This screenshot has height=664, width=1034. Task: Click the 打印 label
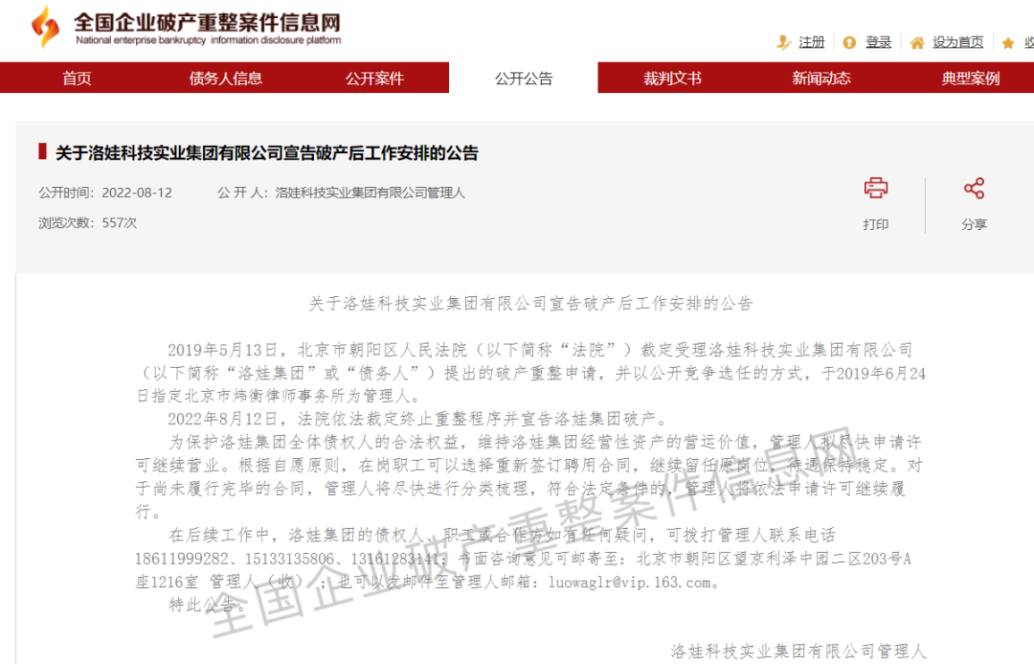coord(876,224)
